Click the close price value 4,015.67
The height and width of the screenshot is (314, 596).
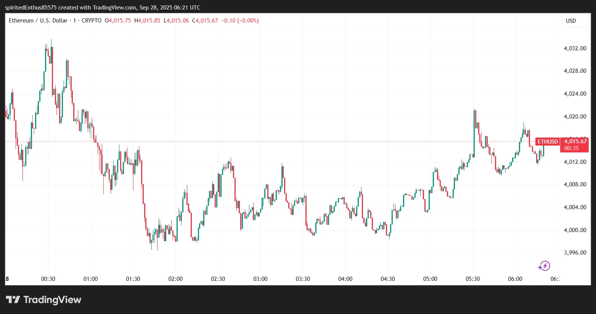pos(206,21)
